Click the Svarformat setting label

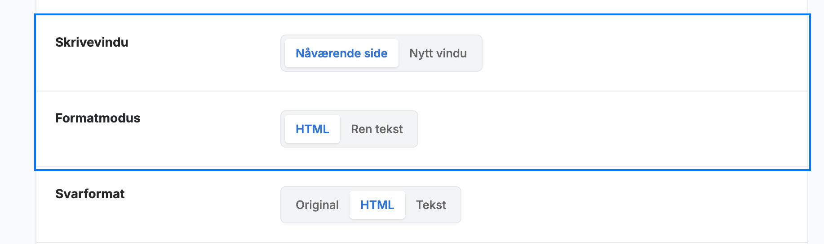click(90, 194)
